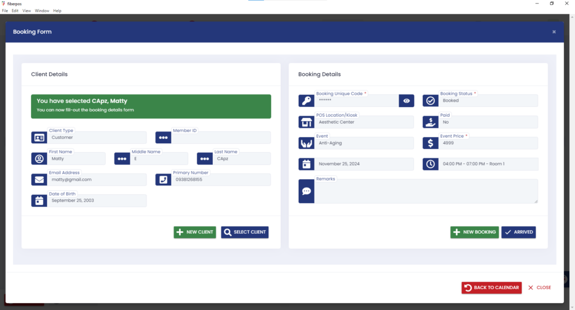Open the Event field showing Anti-Aging
The image size is (575, 310).
[x=364, y=143]
